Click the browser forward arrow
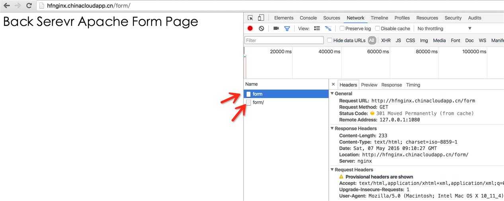 click(18, 6)
